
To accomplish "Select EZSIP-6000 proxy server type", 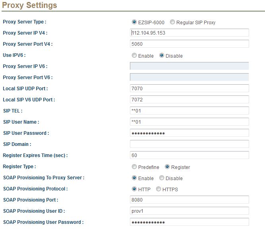I will 134,22.
